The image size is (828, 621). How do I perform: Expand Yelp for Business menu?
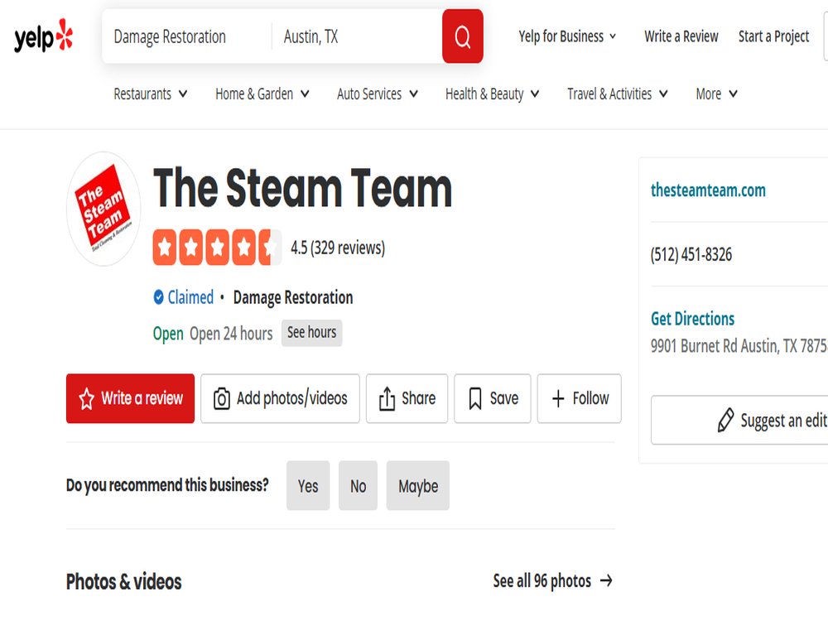point(567,36)
